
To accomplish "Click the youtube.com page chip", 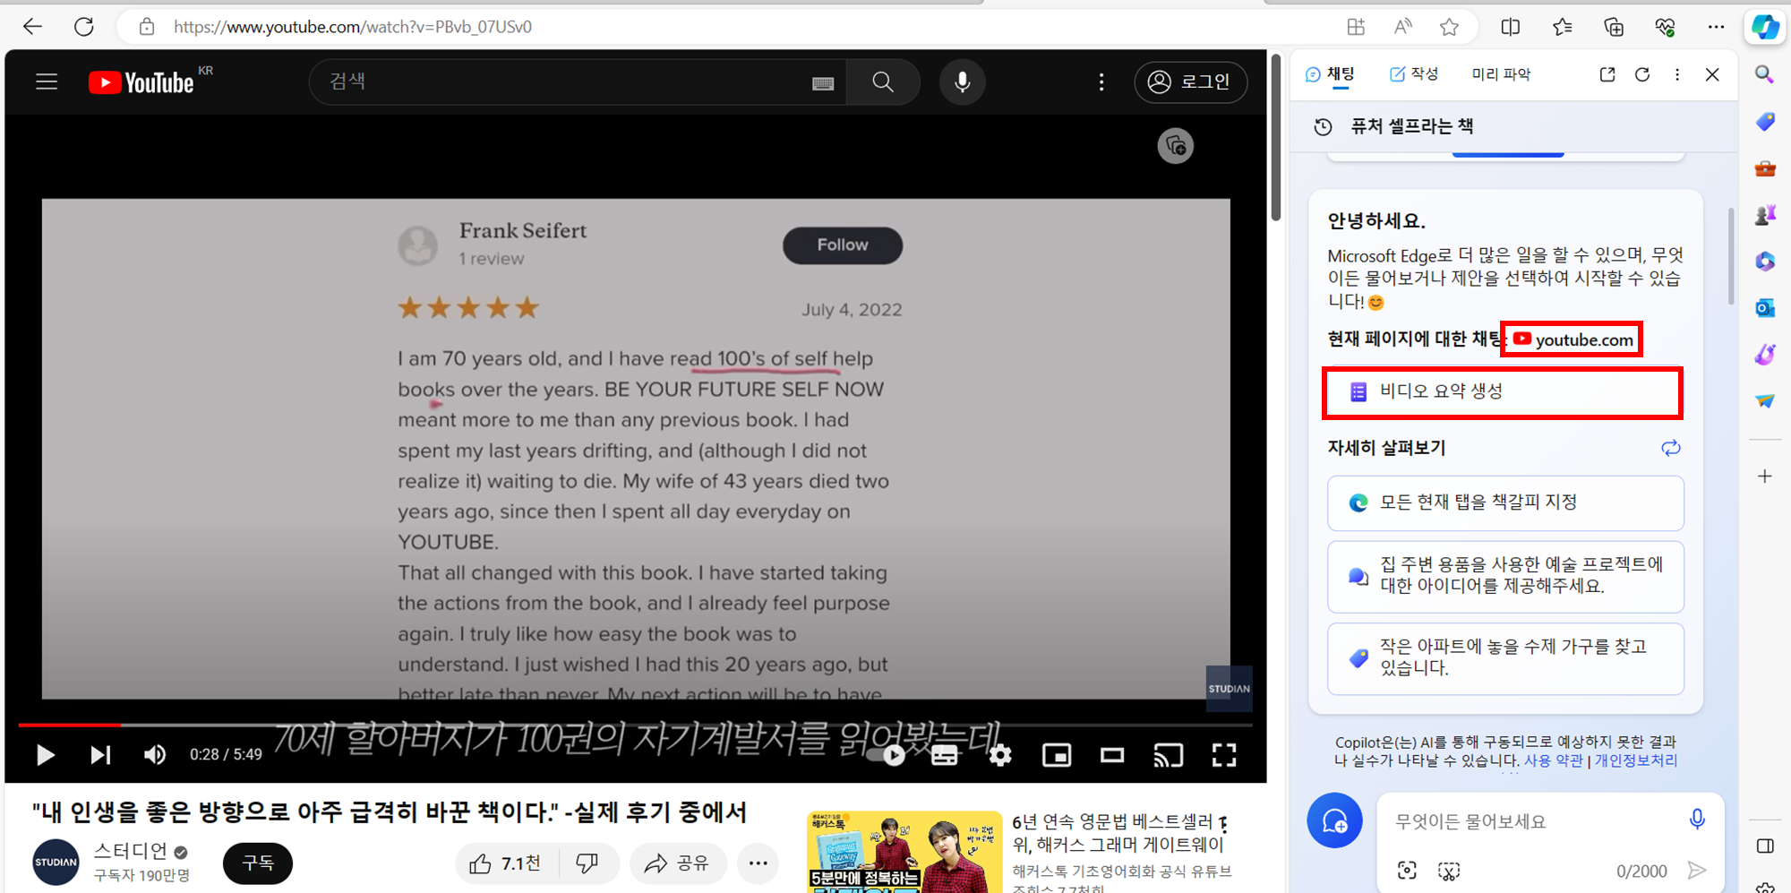I will pos(1572,339).
